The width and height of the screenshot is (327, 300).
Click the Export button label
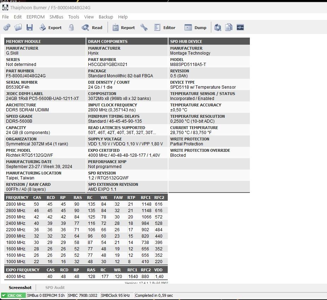point(55,28)
